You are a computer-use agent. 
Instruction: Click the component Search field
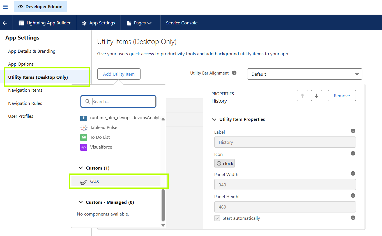(118, 101)
